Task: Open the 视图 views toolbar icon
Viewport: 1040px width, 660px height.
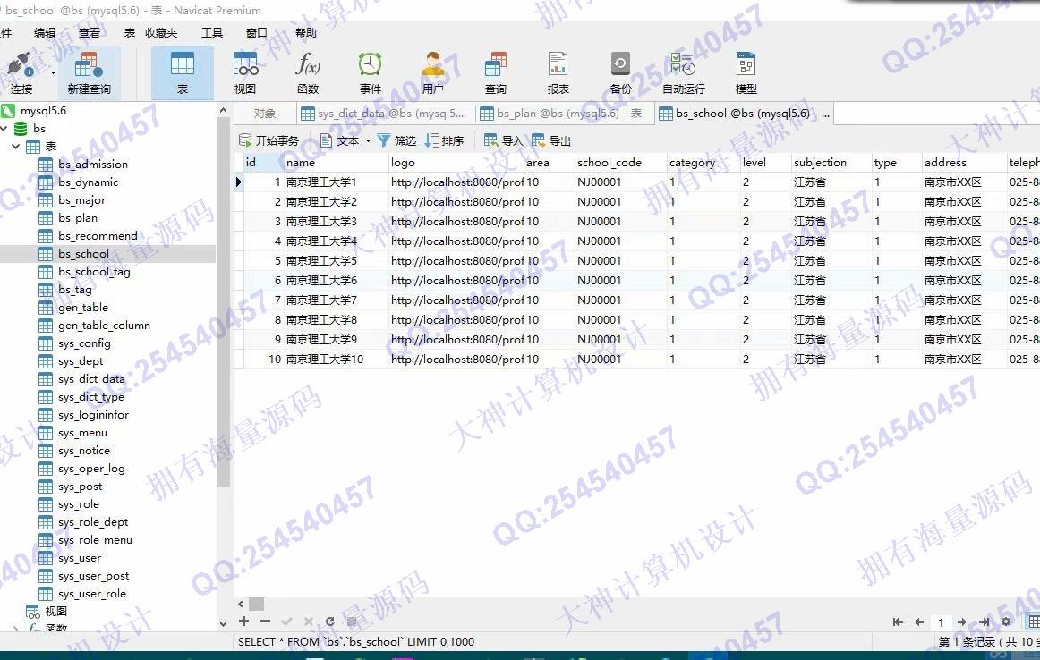Action: click(244, 72)
